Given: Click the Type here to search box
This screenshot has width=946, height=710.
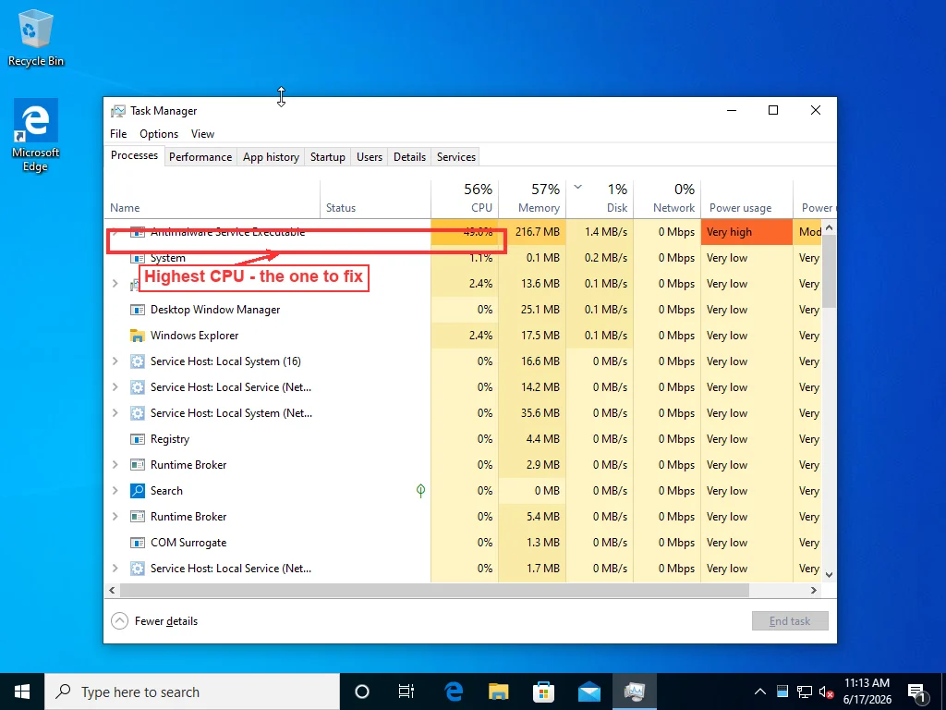Looking at the screenshot, I should click(192, 692).
